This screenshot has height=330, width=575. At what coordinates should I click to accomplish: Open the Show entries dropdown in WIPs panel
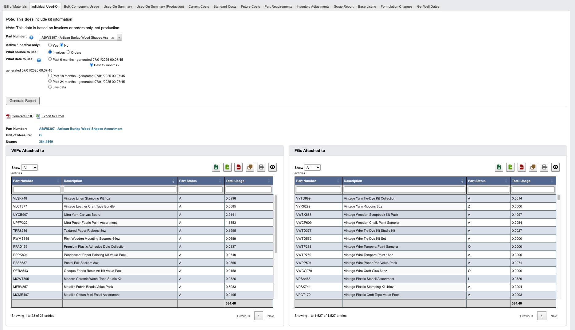29,167
